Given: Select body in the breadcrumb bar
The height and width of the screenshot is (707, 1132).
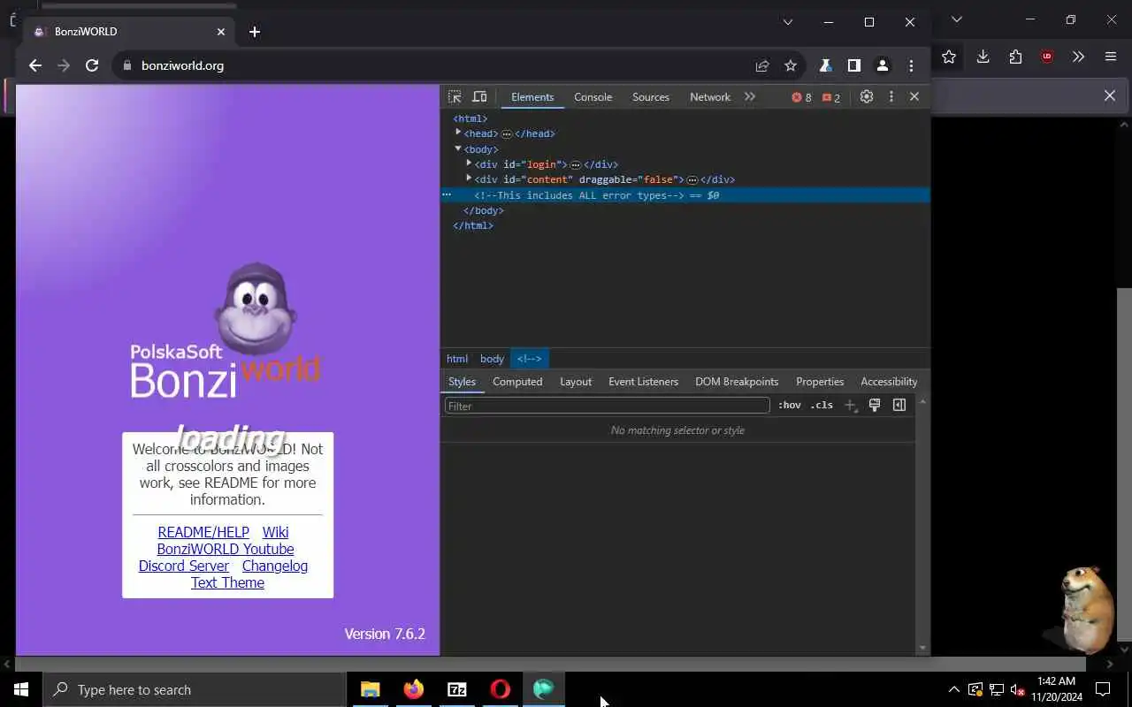Looking at the screenshot, I should pyautogui.click(x=492, y=359).
